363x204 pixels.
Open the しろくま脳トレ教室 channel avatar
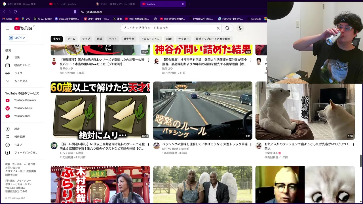coord(54,146)
